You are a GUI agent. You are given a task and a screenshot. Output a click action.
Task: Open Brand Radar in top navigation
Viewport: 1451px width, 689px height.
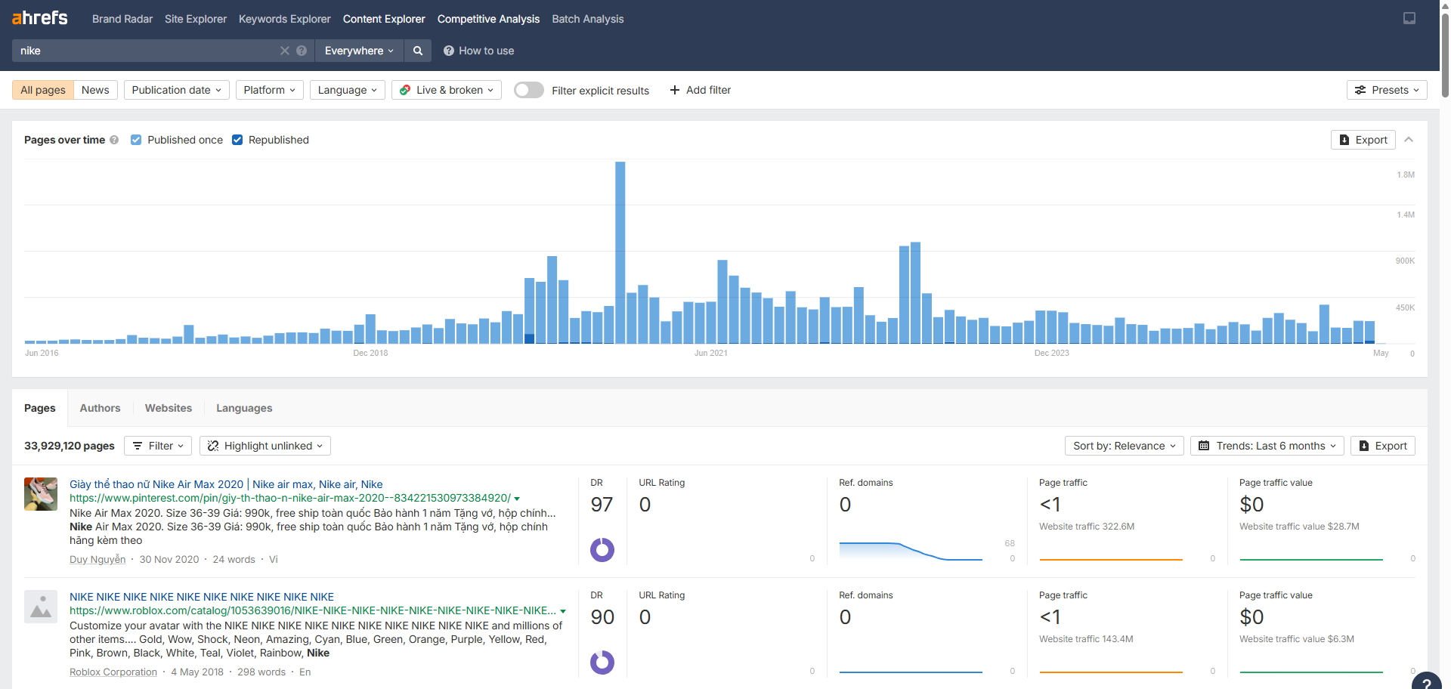[122, 19]
